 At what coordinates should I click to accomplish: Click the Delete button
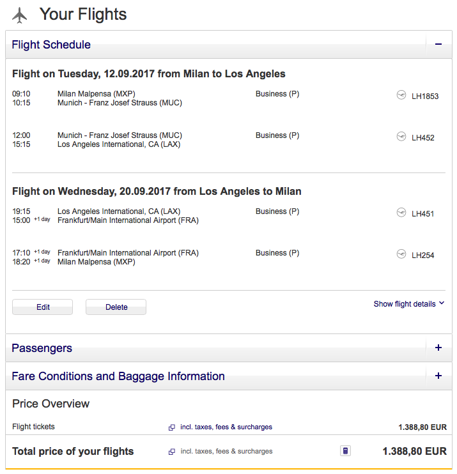[x=116, y=307]
